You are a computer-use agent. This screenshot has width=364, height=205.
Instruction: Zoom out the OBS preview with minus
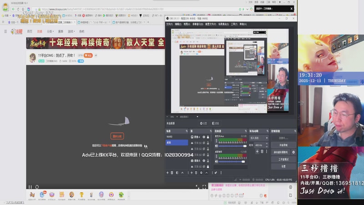[167, 117]
